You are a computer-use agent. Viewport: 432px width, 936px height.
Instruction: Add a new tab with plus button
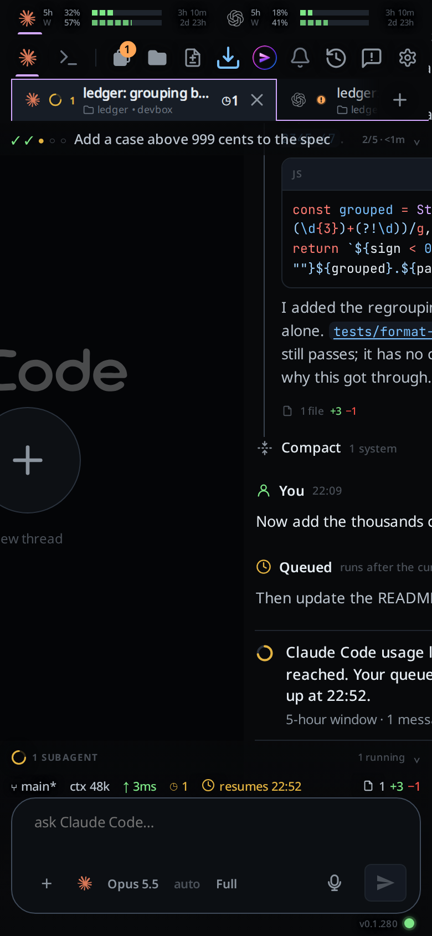(x=400, y=100)
